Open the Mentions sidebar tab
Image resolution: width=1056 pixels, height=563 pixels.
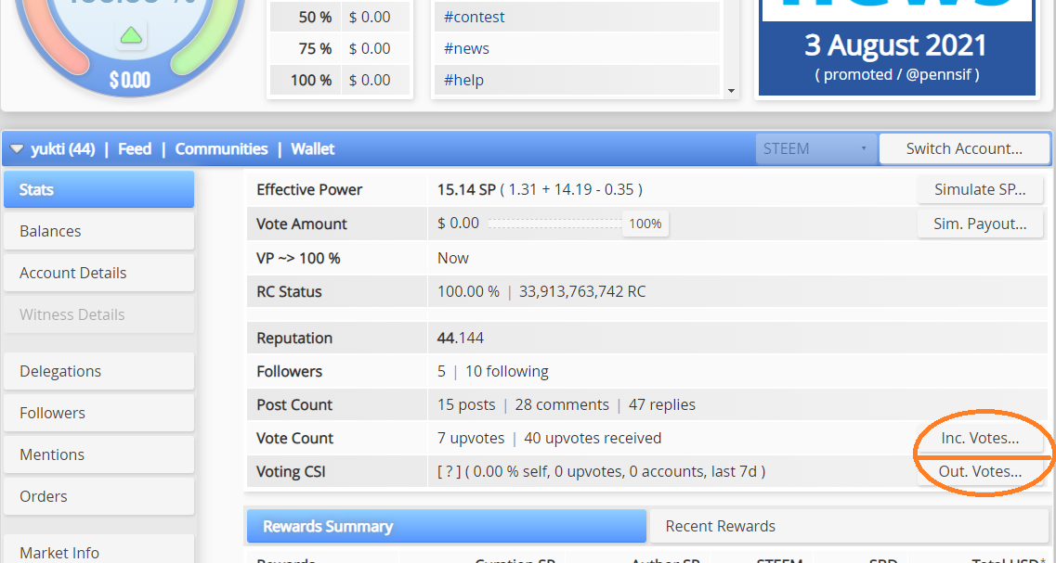click(99, 454)
